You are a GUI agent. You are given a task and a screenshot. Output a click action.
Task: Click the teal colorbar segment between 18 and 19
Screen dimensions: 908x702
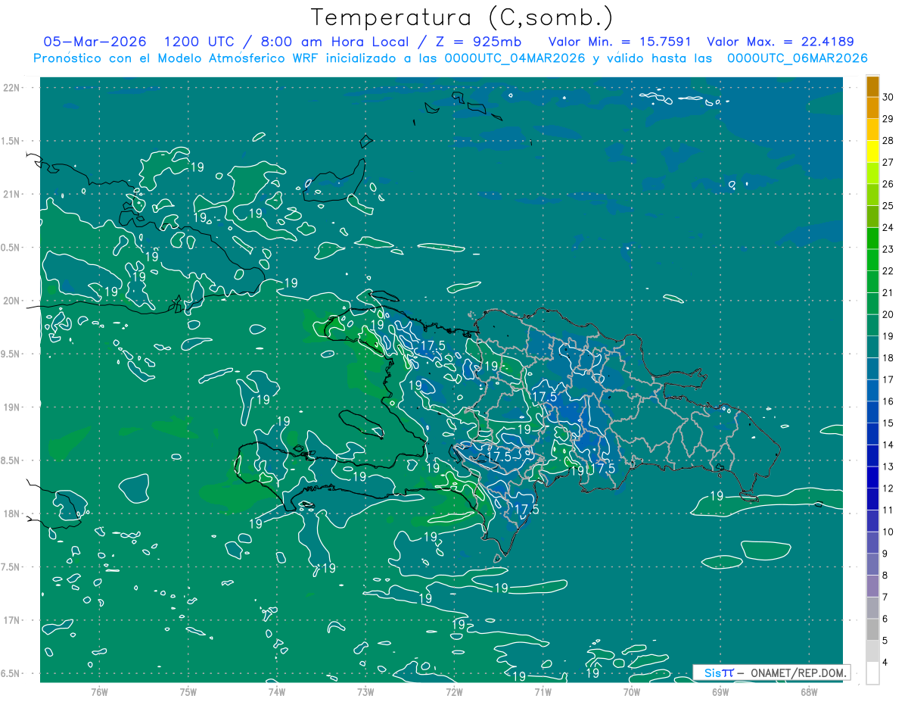pos(873,347)
